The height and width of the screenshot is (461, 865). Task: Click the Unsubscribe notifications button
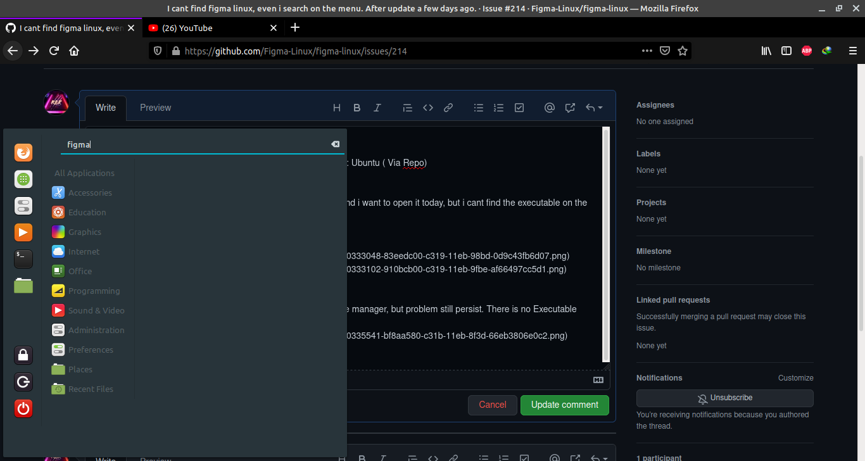[x=725, y=398]
